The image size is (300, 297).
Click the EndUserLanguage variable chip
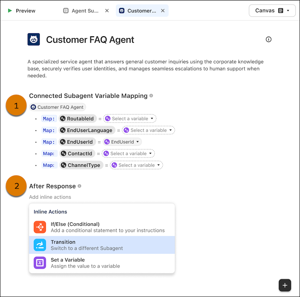[x=87, y=130]
